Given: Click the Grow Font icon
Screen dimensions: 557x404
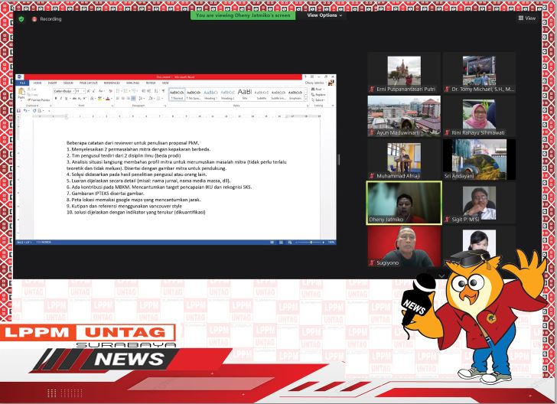Looking at the screenshot, I should 89,91.
